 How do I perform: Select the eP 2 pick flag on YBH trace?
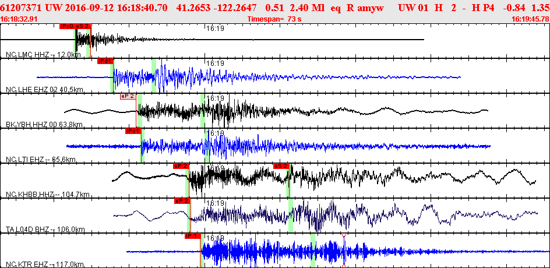pos(128,97)
